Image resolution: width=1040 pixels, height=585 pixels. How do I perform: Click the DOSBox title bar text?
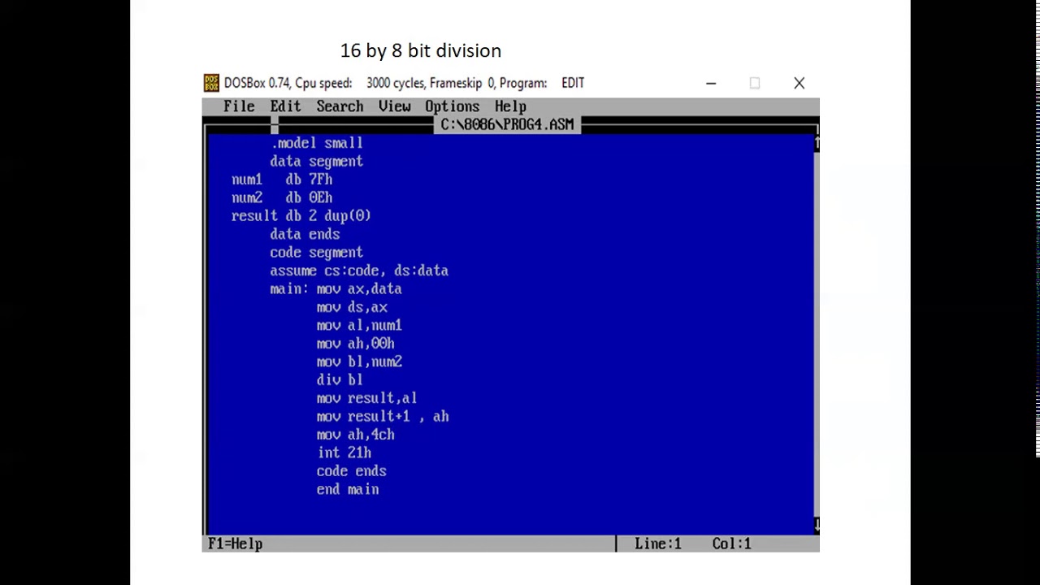tap(405, 83)
